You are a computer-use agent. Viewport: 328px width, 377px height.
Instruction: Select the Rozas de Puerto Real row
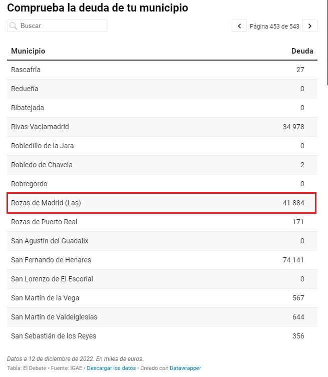162,222
